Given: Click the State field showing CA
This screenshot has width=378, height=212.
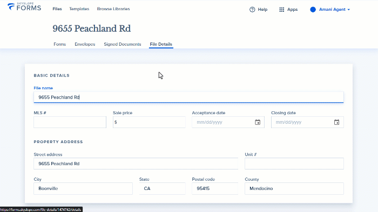Looking at the screenshot, I should point(162,188).
